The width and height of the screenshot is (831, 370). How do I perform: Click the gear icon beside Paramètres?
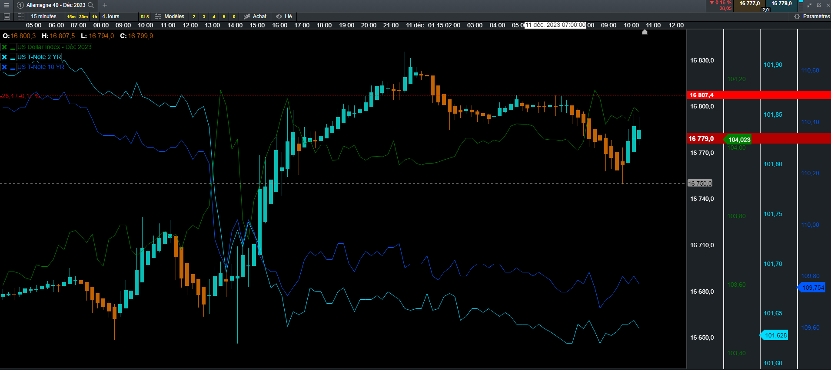point(797,16)
